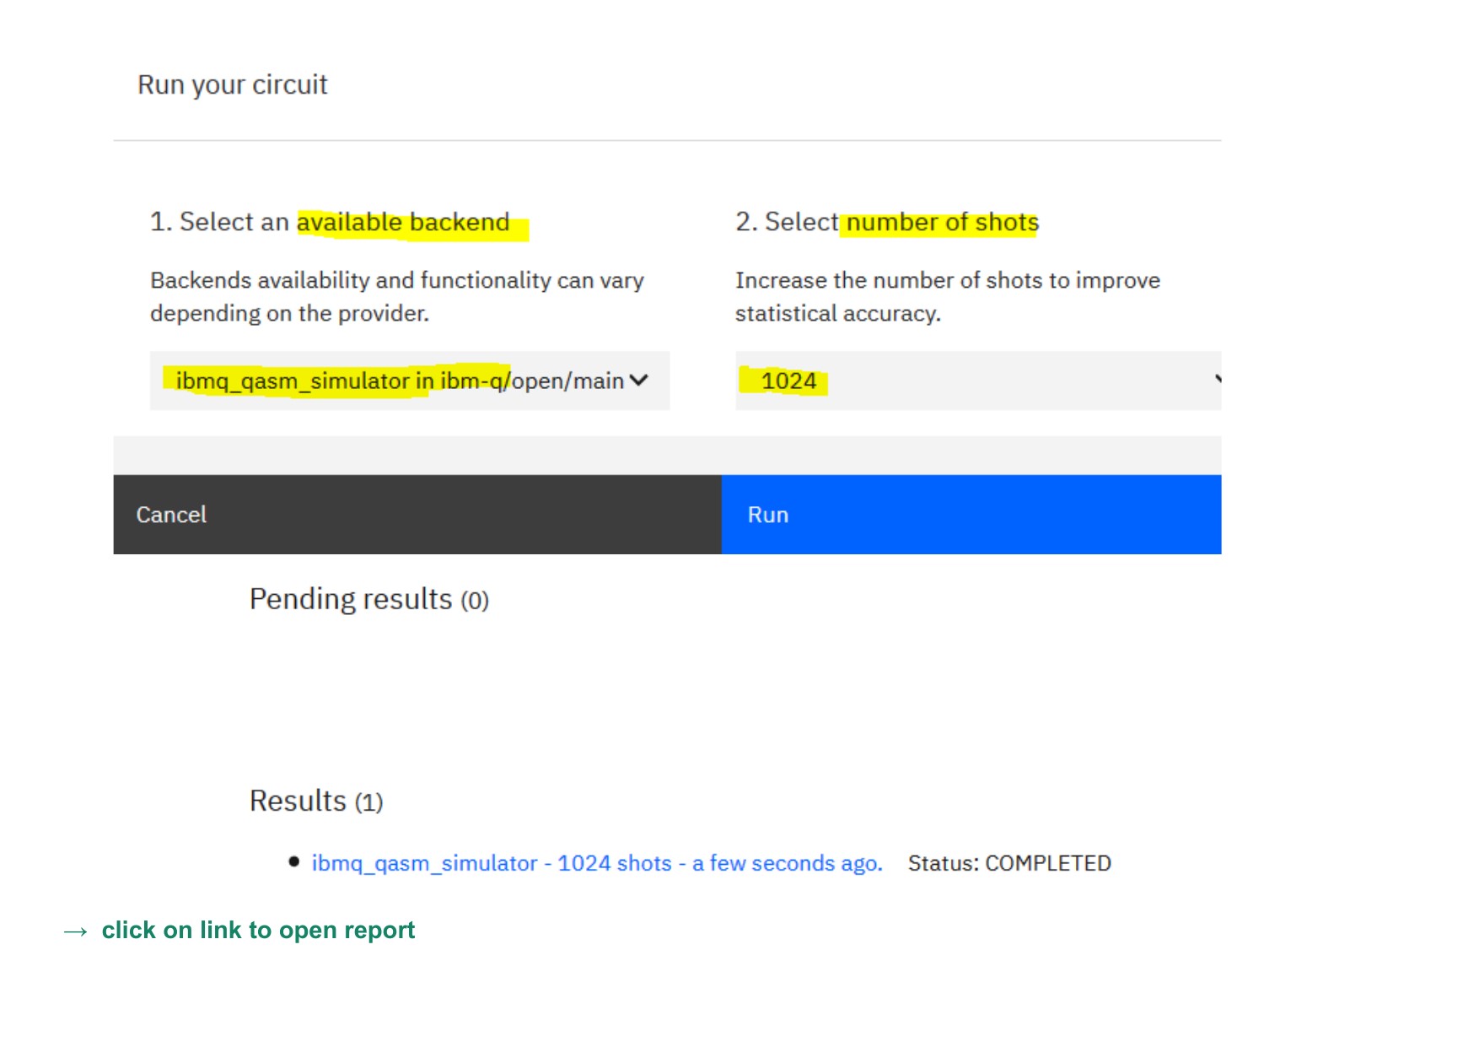The image size is (1479, 1047).
Task: Click the bullet point before the result link
Action: click(x=293, y=861)
